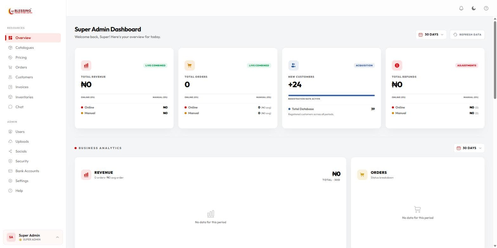Click the Total Refunds dollar icon

click(397, 65)
